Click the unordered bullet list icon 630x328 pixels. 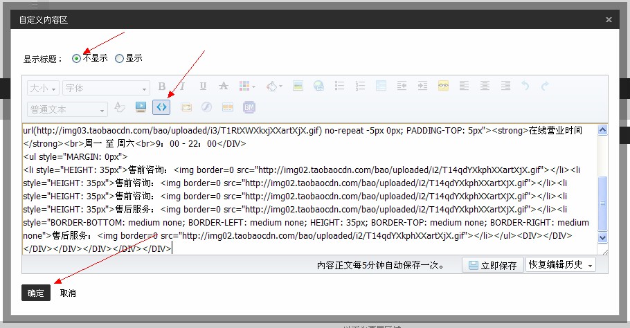[x=339, y=86]
